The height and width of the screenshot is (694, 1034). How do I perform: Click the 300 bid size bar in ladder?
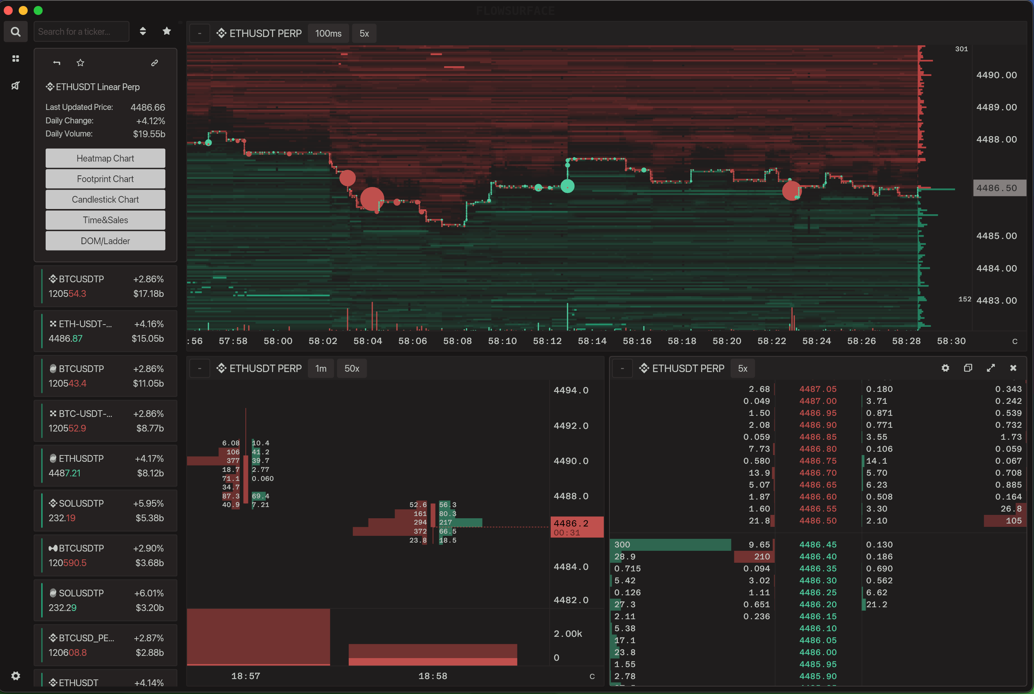[670, 544]
